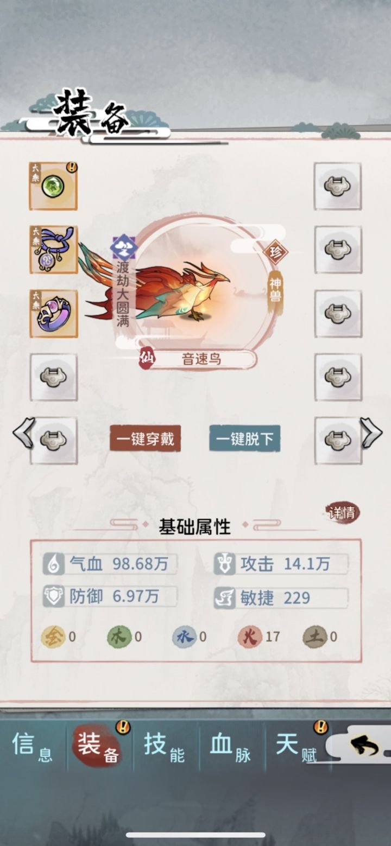Tap the 土 earth element icon

[x=315, y=636]
